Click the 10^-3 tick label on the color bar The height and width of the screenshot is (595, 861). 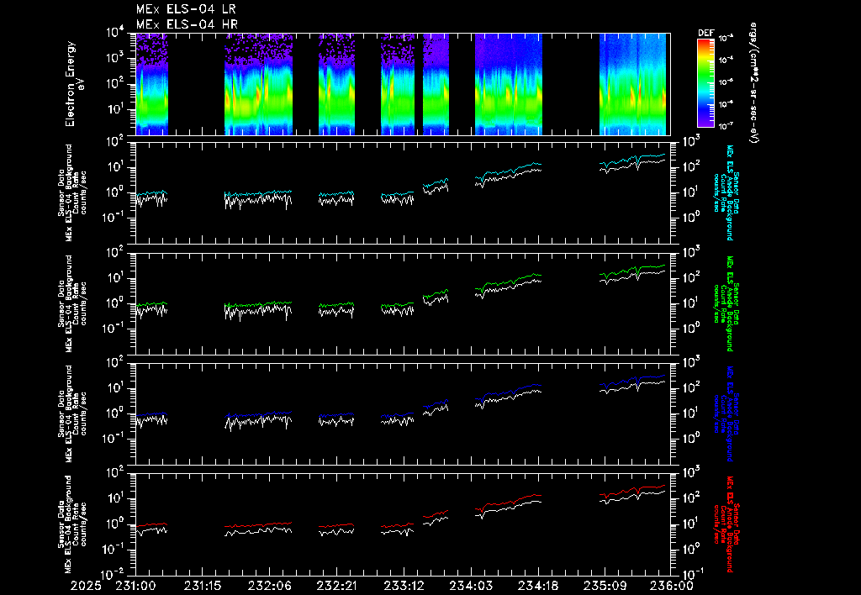[x=726, y=39]
